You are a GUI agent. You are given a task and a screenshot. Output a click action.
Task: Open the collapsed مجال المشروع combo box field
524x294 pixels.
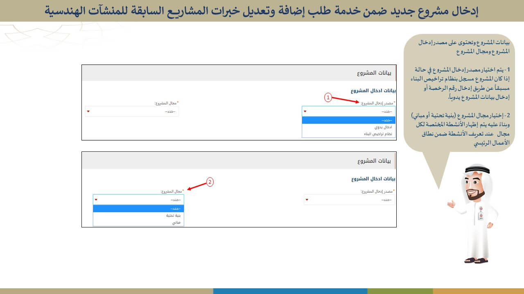tap(132, 111)
